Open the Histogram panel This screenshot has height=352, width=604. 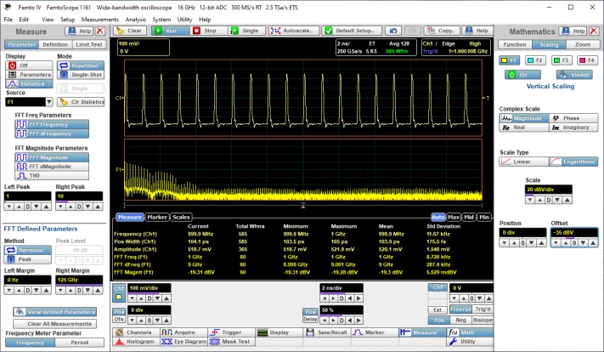click(x=134, y=341)
